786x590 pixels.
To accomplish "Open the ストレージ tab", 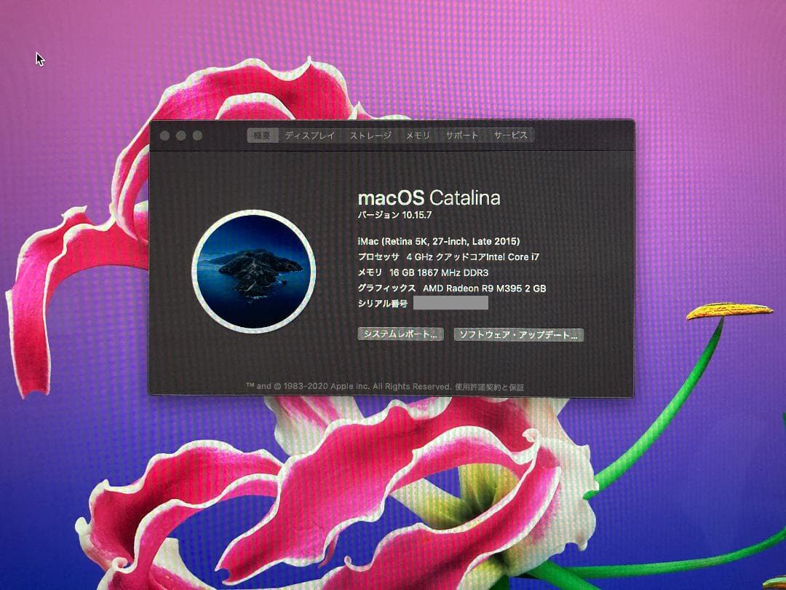I will click(369, 135).
